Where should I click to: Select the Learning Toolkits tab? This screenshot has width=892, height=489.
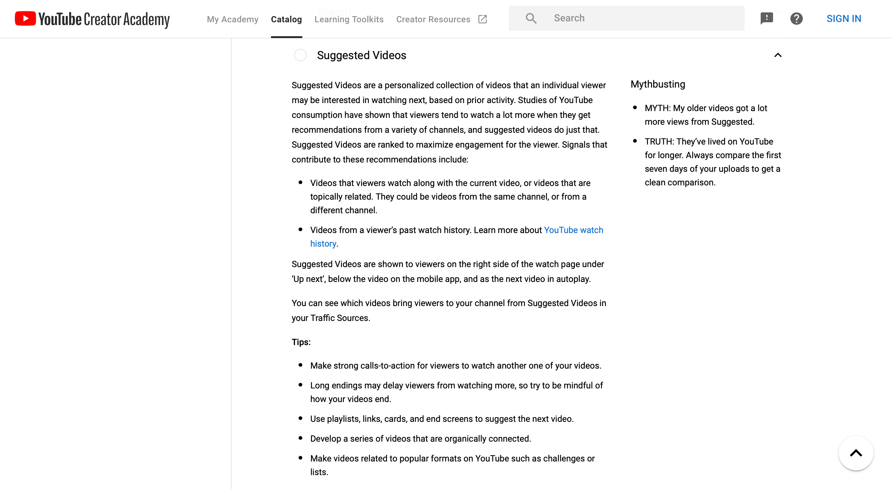[x=349, y=19]
